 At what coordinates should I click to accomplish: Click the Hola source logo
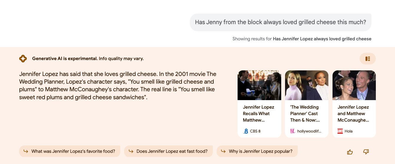pyautogui.click(x=340, y=131)
